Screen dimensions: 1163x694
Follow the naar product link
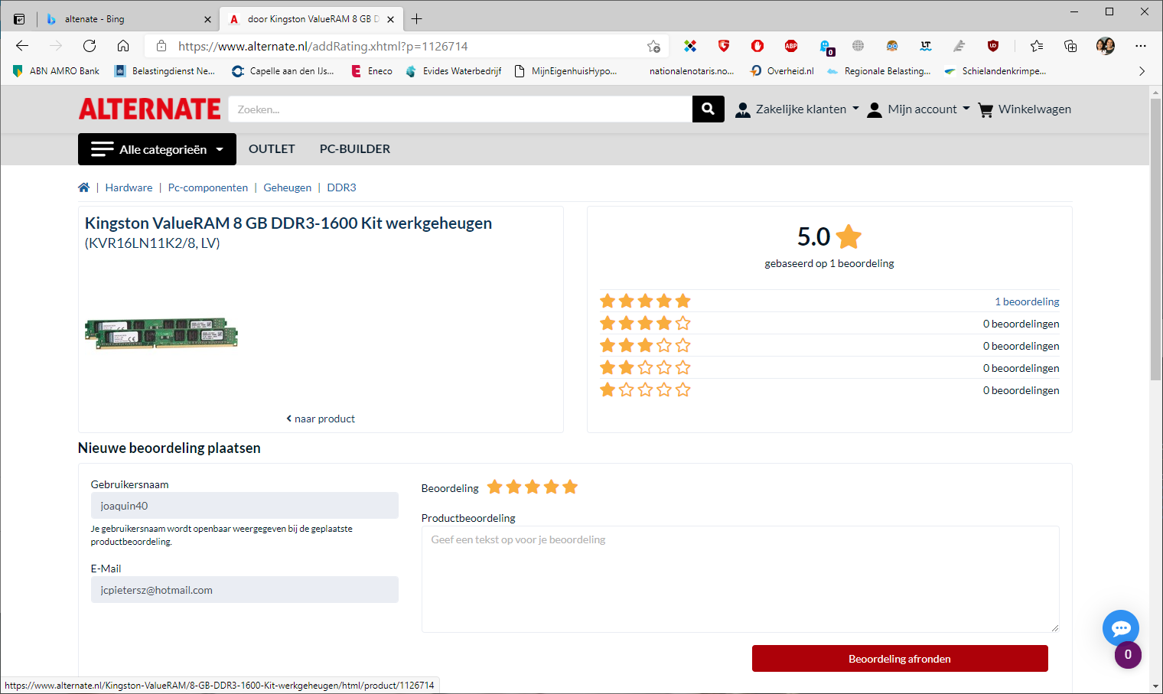[320, 419]
